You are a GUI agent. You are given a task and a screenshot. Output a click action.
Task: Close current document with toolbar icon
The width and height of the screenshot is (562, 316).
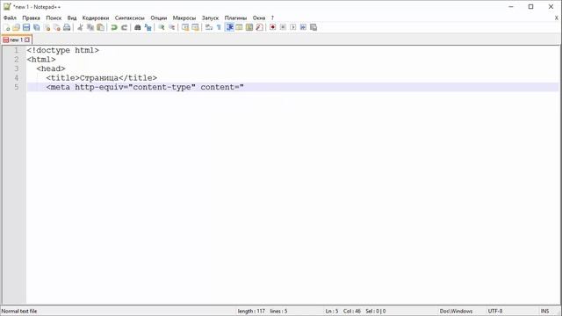[47, 27]
